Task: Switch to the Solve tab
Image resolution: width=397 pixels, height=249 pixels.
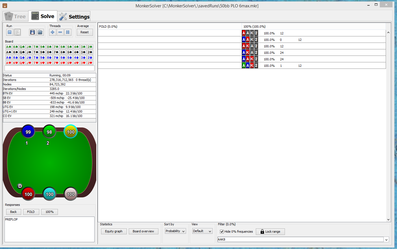Action: 43,16
